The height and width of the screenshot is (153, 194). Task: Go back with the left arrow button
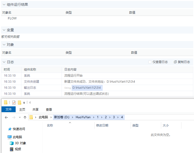[7, 117]
